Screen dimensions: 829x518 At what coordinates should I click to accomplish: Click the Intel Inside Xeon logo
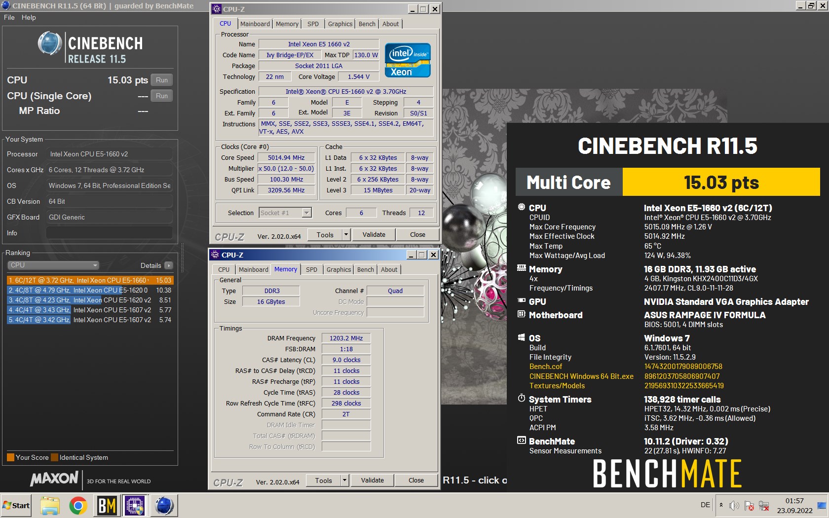point(408,60)
